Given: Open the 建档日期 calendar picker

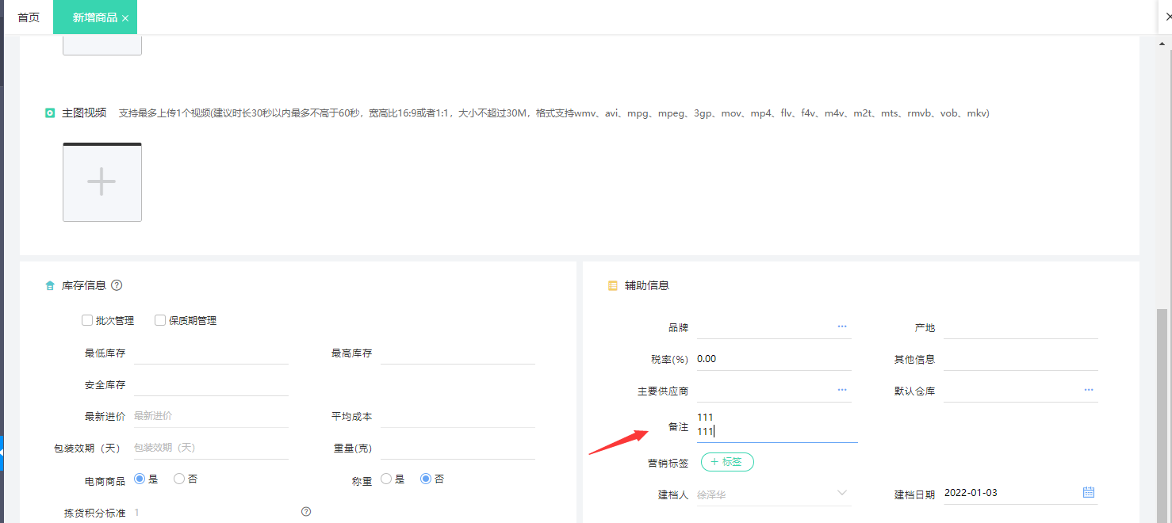Looking at the screenshot, I should tap(1087, 492).
